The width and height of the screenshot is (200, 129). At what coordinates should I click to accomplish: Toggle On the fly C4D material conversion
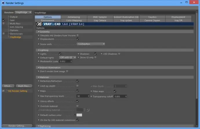77,120
